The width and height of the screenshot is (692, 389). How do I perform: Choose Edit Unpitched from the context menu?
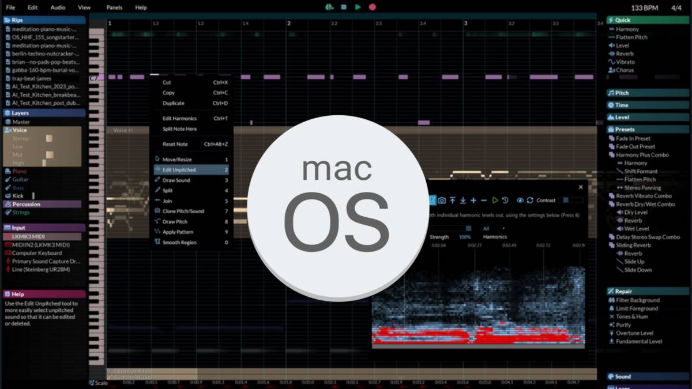pos(179,169)
